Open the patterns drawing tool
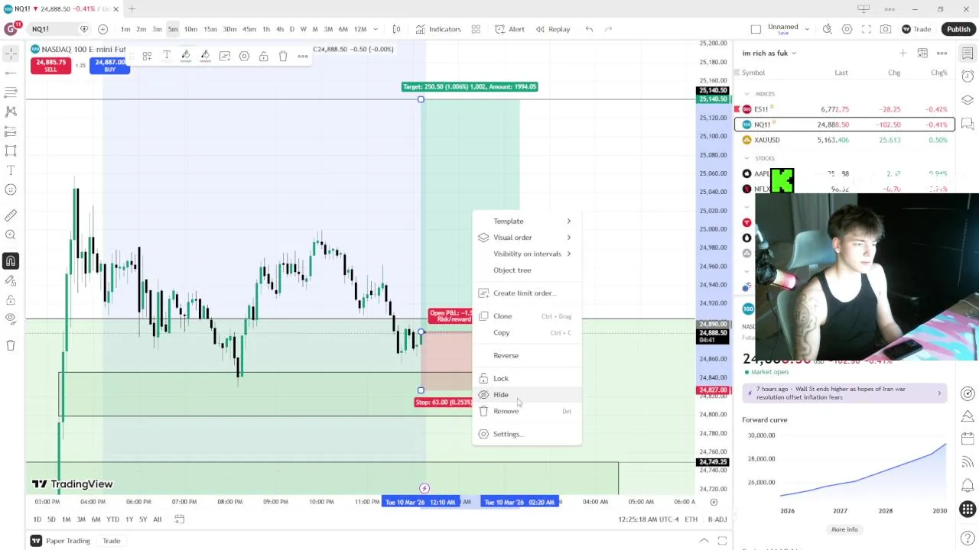 click(11, 112)
